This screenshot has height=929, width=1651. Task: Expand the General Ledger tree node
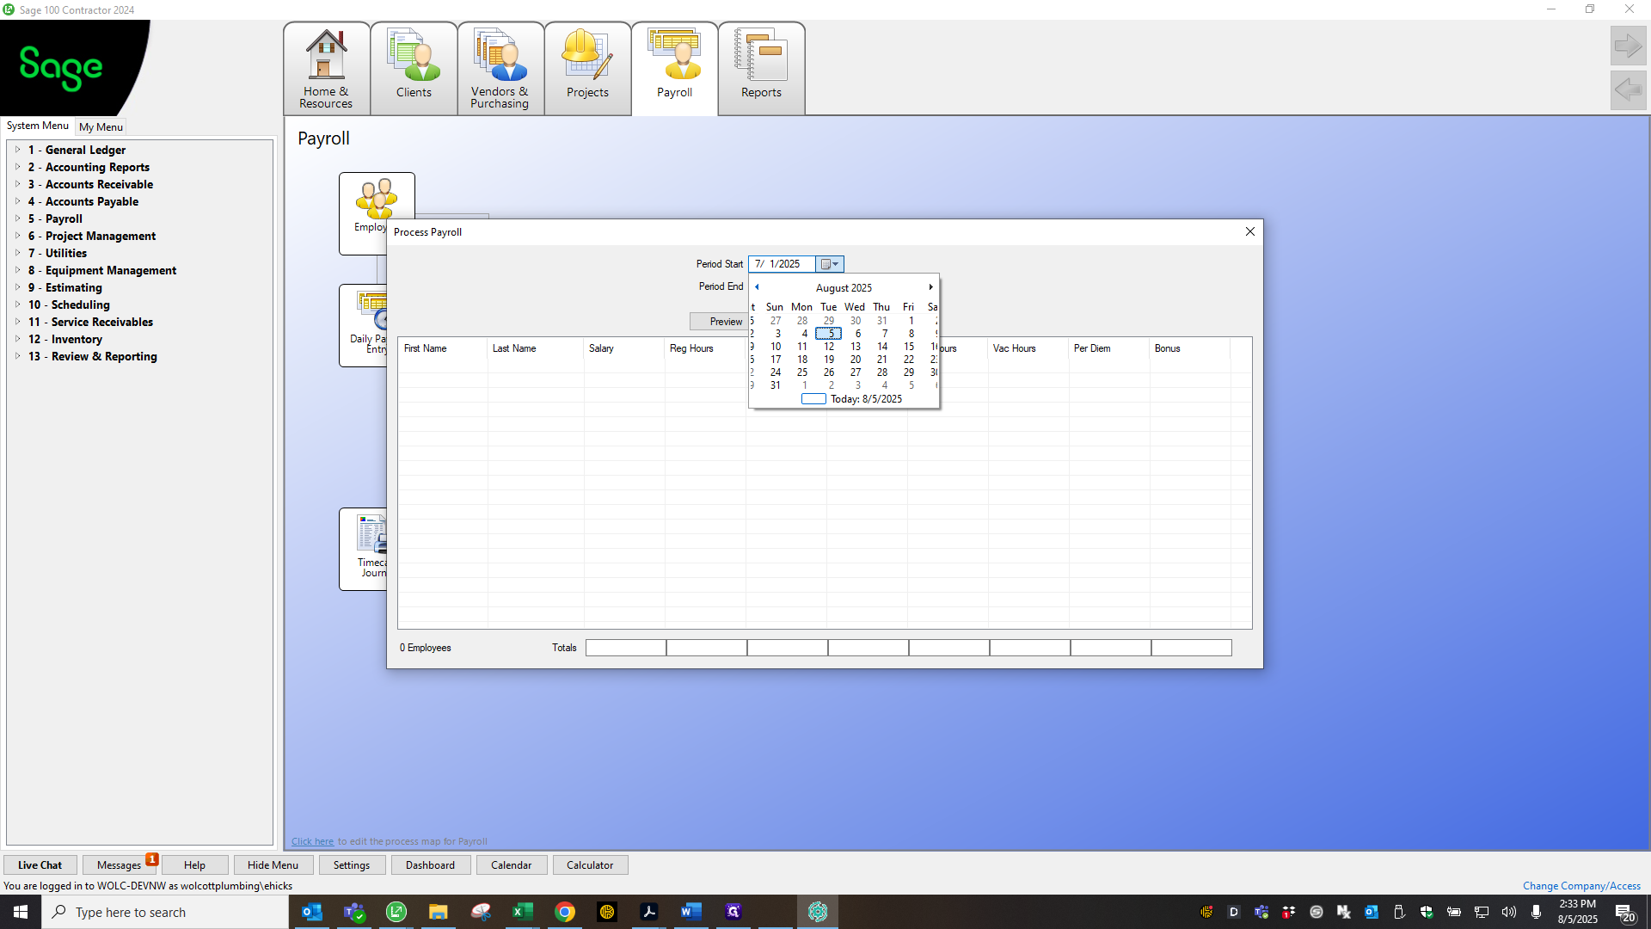tap(17, 150)
